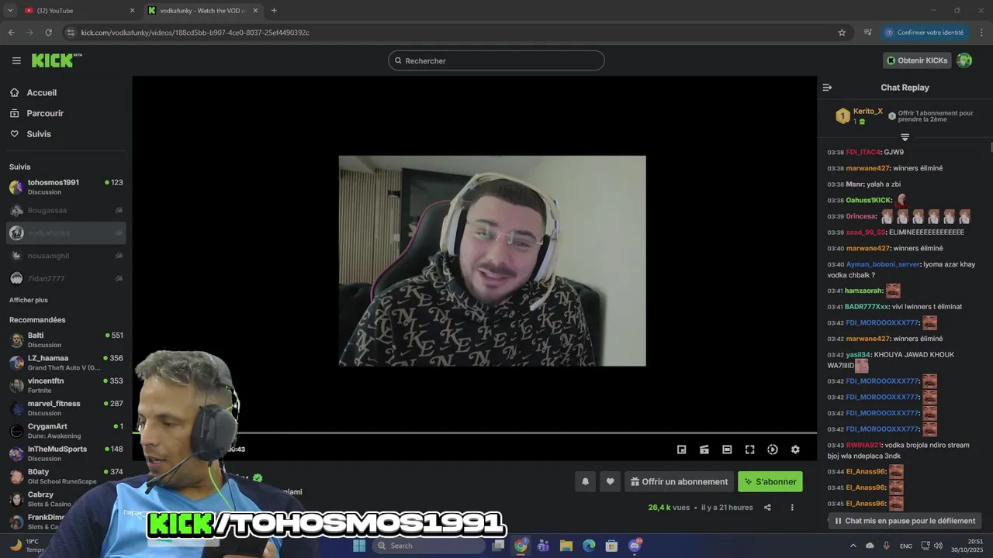
Task: Open recommended channel marvel_fitness
Action: click(x=66, y=408)
